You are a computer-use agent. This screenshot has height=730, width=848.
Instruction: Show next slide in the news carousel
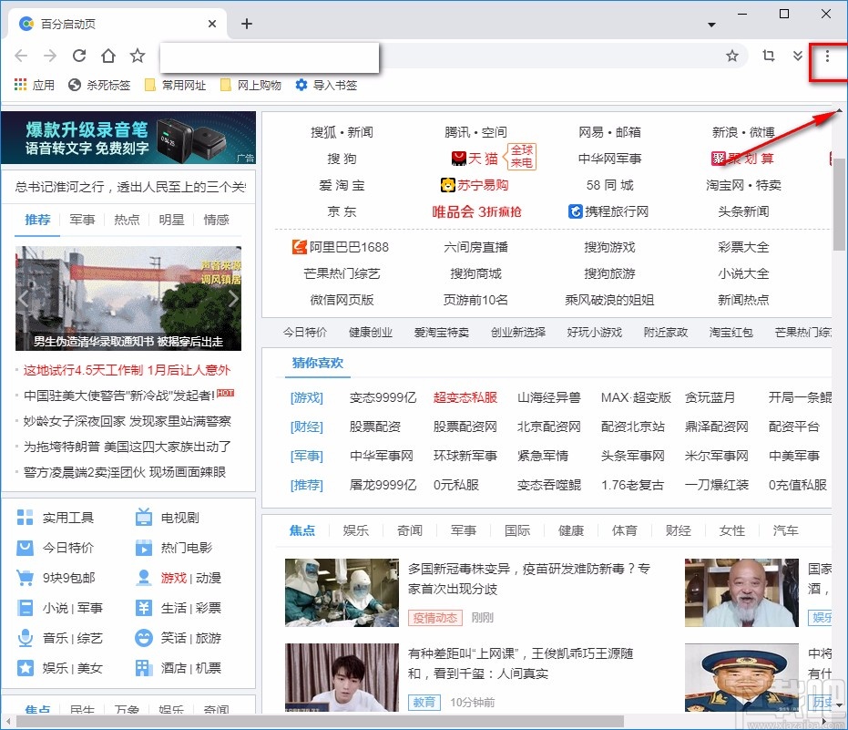[x=233, y=299]
